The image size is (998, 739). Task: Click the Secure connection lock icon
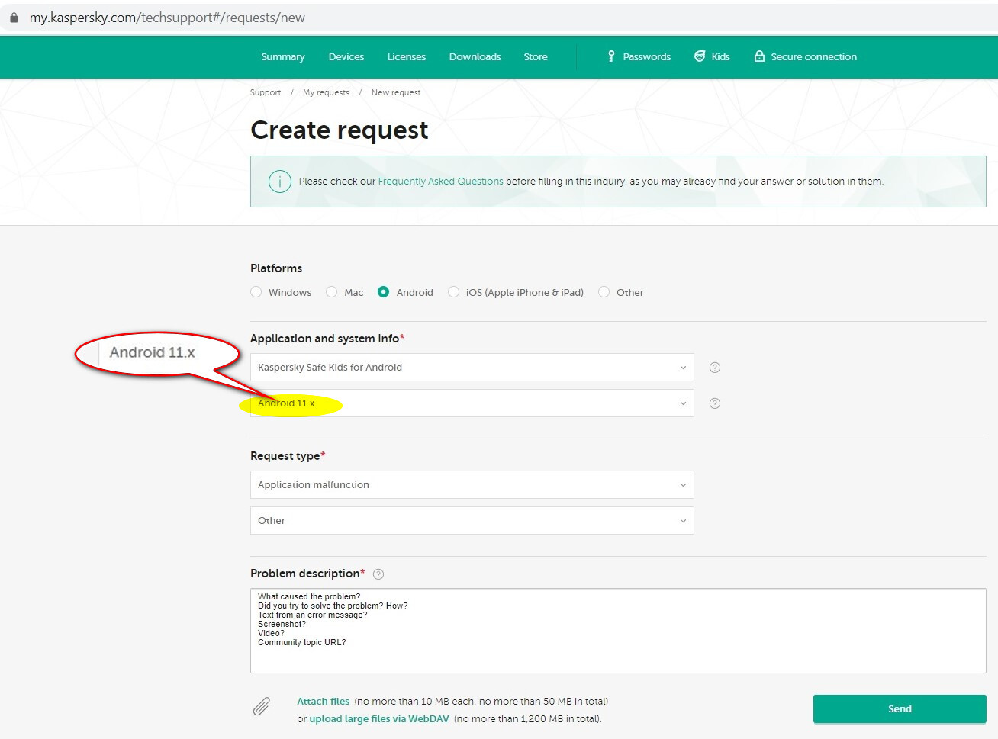click(759, 56)
